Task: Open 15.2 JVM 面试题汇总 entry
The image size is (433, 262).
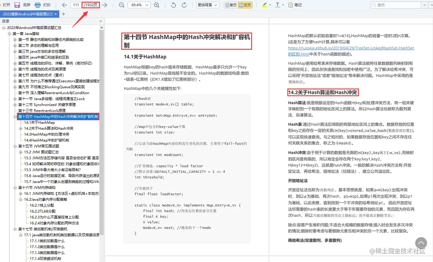Action: tap(41, 152)
